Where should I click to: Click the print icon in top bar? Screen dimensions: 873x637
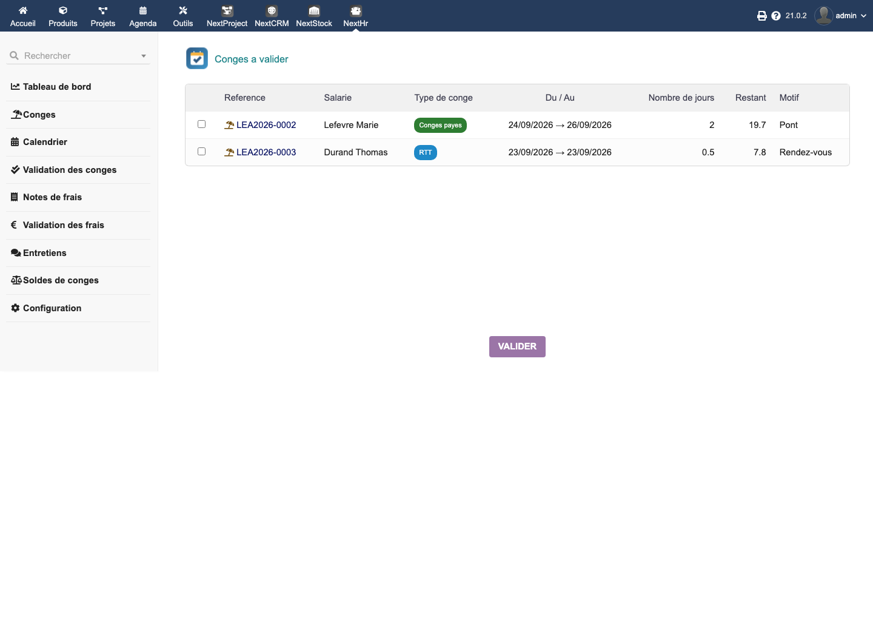coord(762,16)
